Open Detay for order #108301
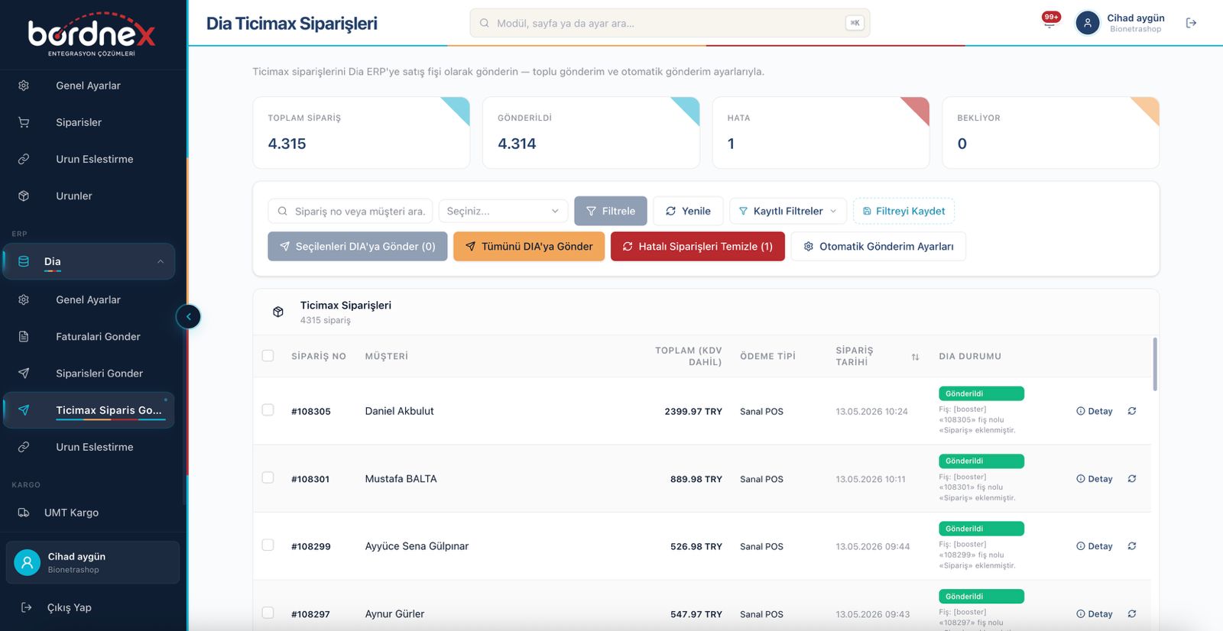Viewport: 1223px width, 631px height. tap(1095, 479)
